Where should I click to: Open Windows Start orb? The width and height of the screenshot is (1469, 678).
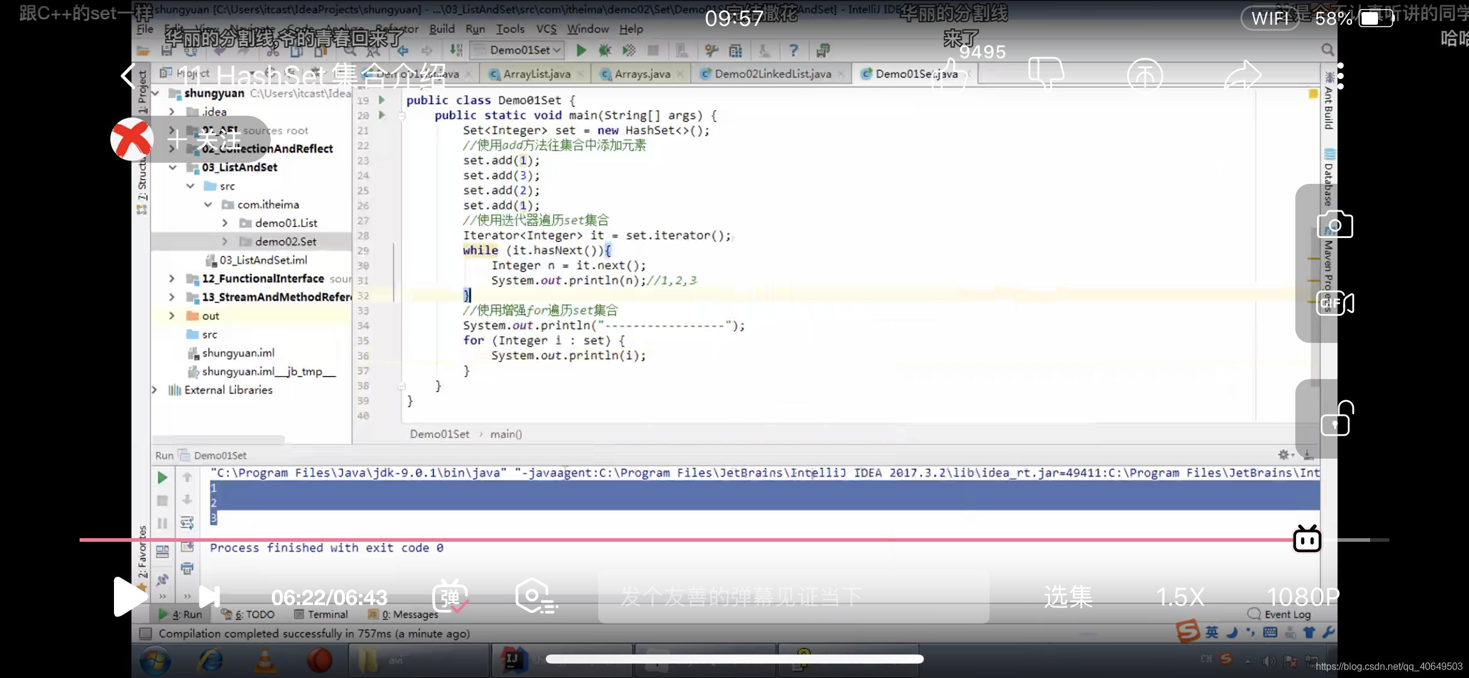(x=156, y=661)
